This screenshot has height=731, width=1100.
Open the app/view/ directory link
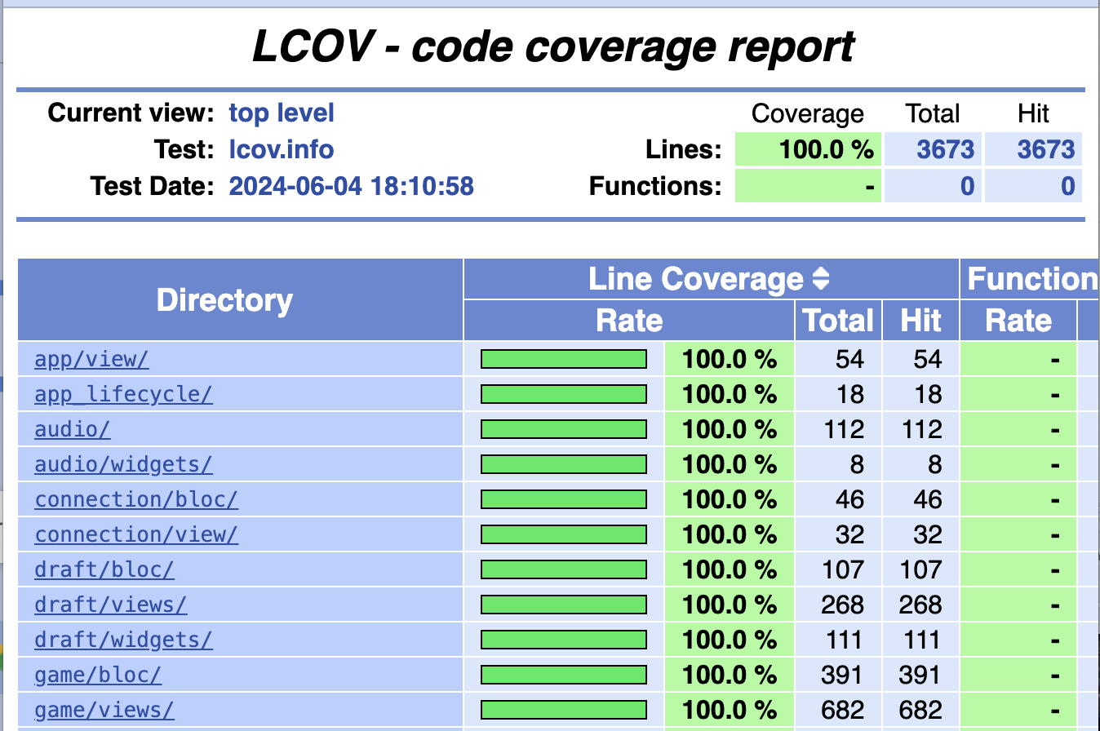91,359
